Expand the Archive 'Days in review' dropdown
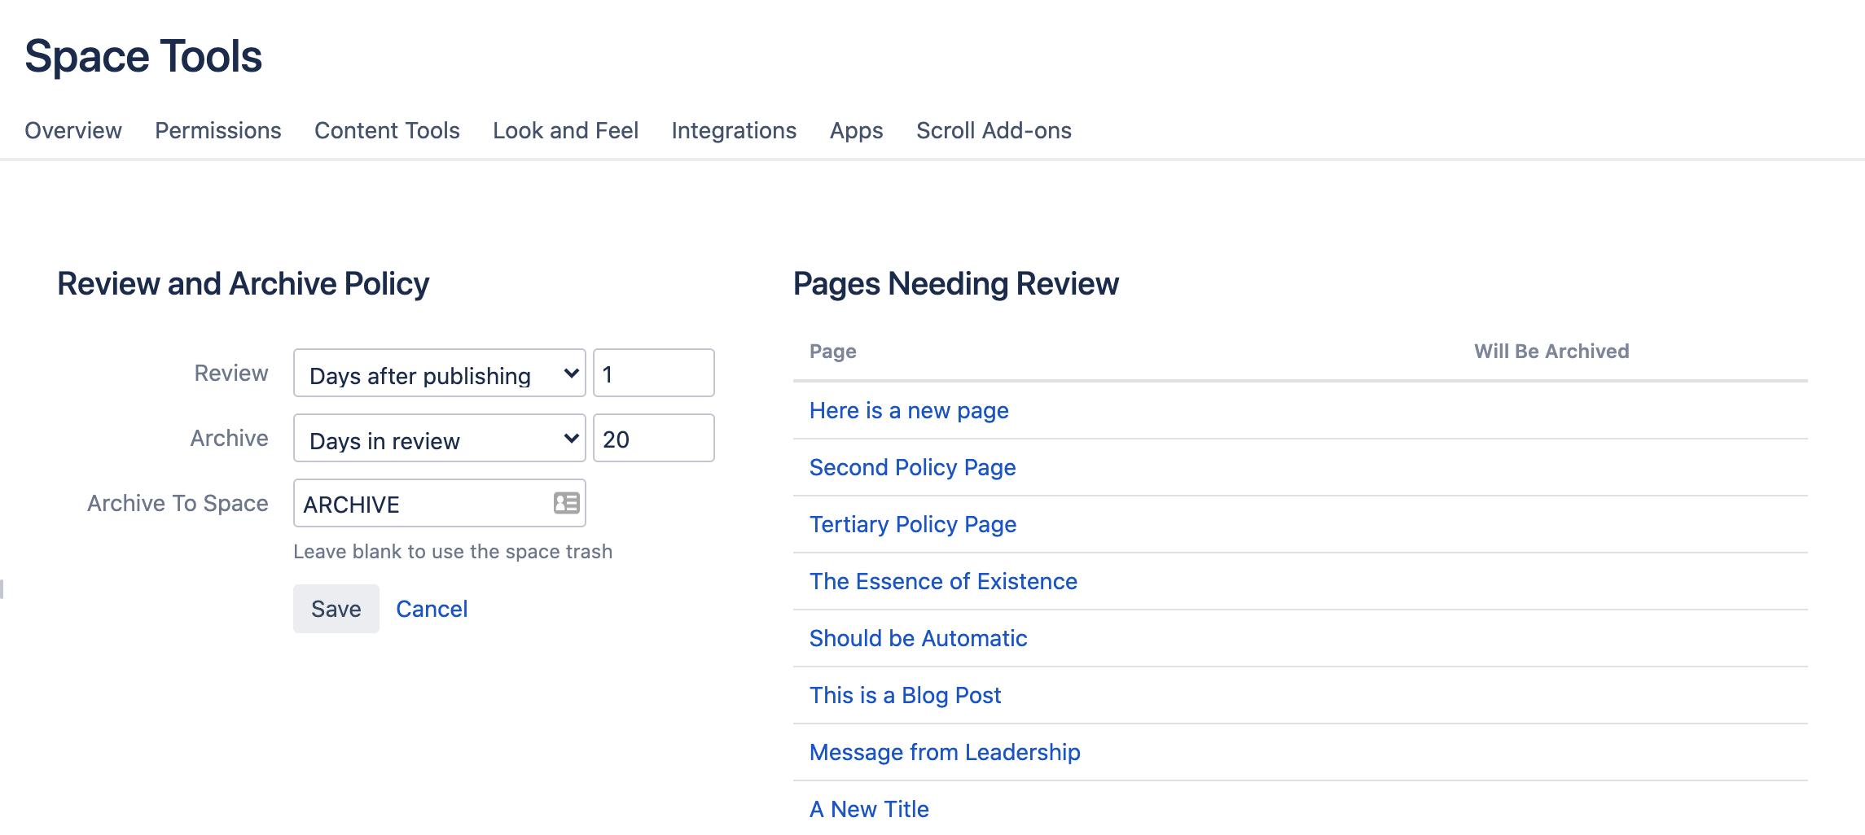The image size is (1865, 835). click(439, 439)
